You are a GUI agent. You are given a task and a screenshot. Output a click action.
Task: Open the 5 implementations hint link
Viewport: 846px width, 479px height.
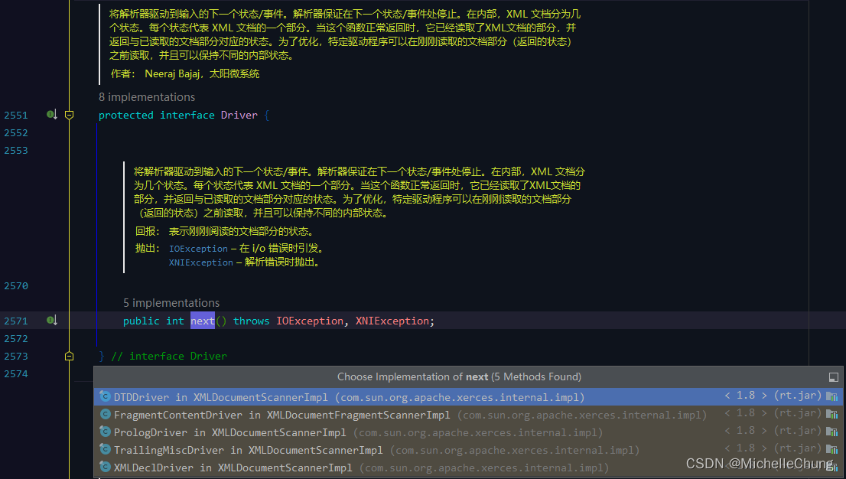[x=171, y=302]
